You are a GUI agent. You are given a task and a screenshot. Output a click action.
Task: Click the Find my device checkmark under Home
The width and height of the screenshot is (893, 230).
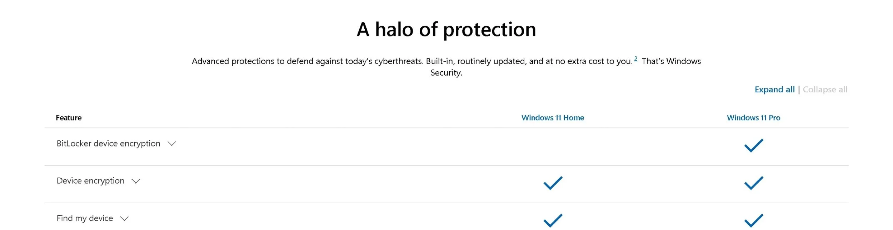tap(553, 220)
